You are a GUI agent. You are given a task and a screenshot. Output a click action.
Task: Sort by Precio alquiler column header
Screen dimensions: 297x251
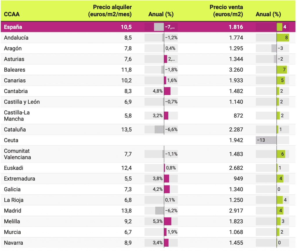pyautogui.click(x=110, y=11)
